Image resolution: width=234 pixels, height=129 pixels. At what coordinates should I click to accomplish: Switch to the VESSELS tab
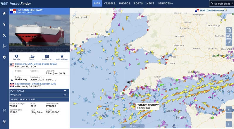click(x=110, y=4)
